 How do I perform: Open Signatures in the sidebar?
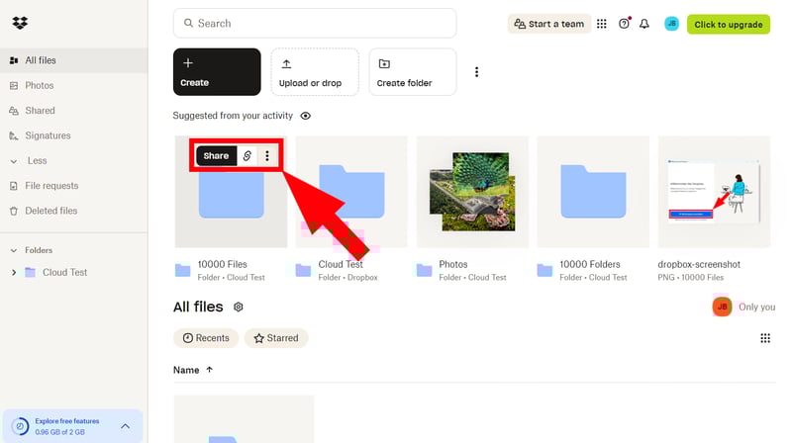click(73, 135)
